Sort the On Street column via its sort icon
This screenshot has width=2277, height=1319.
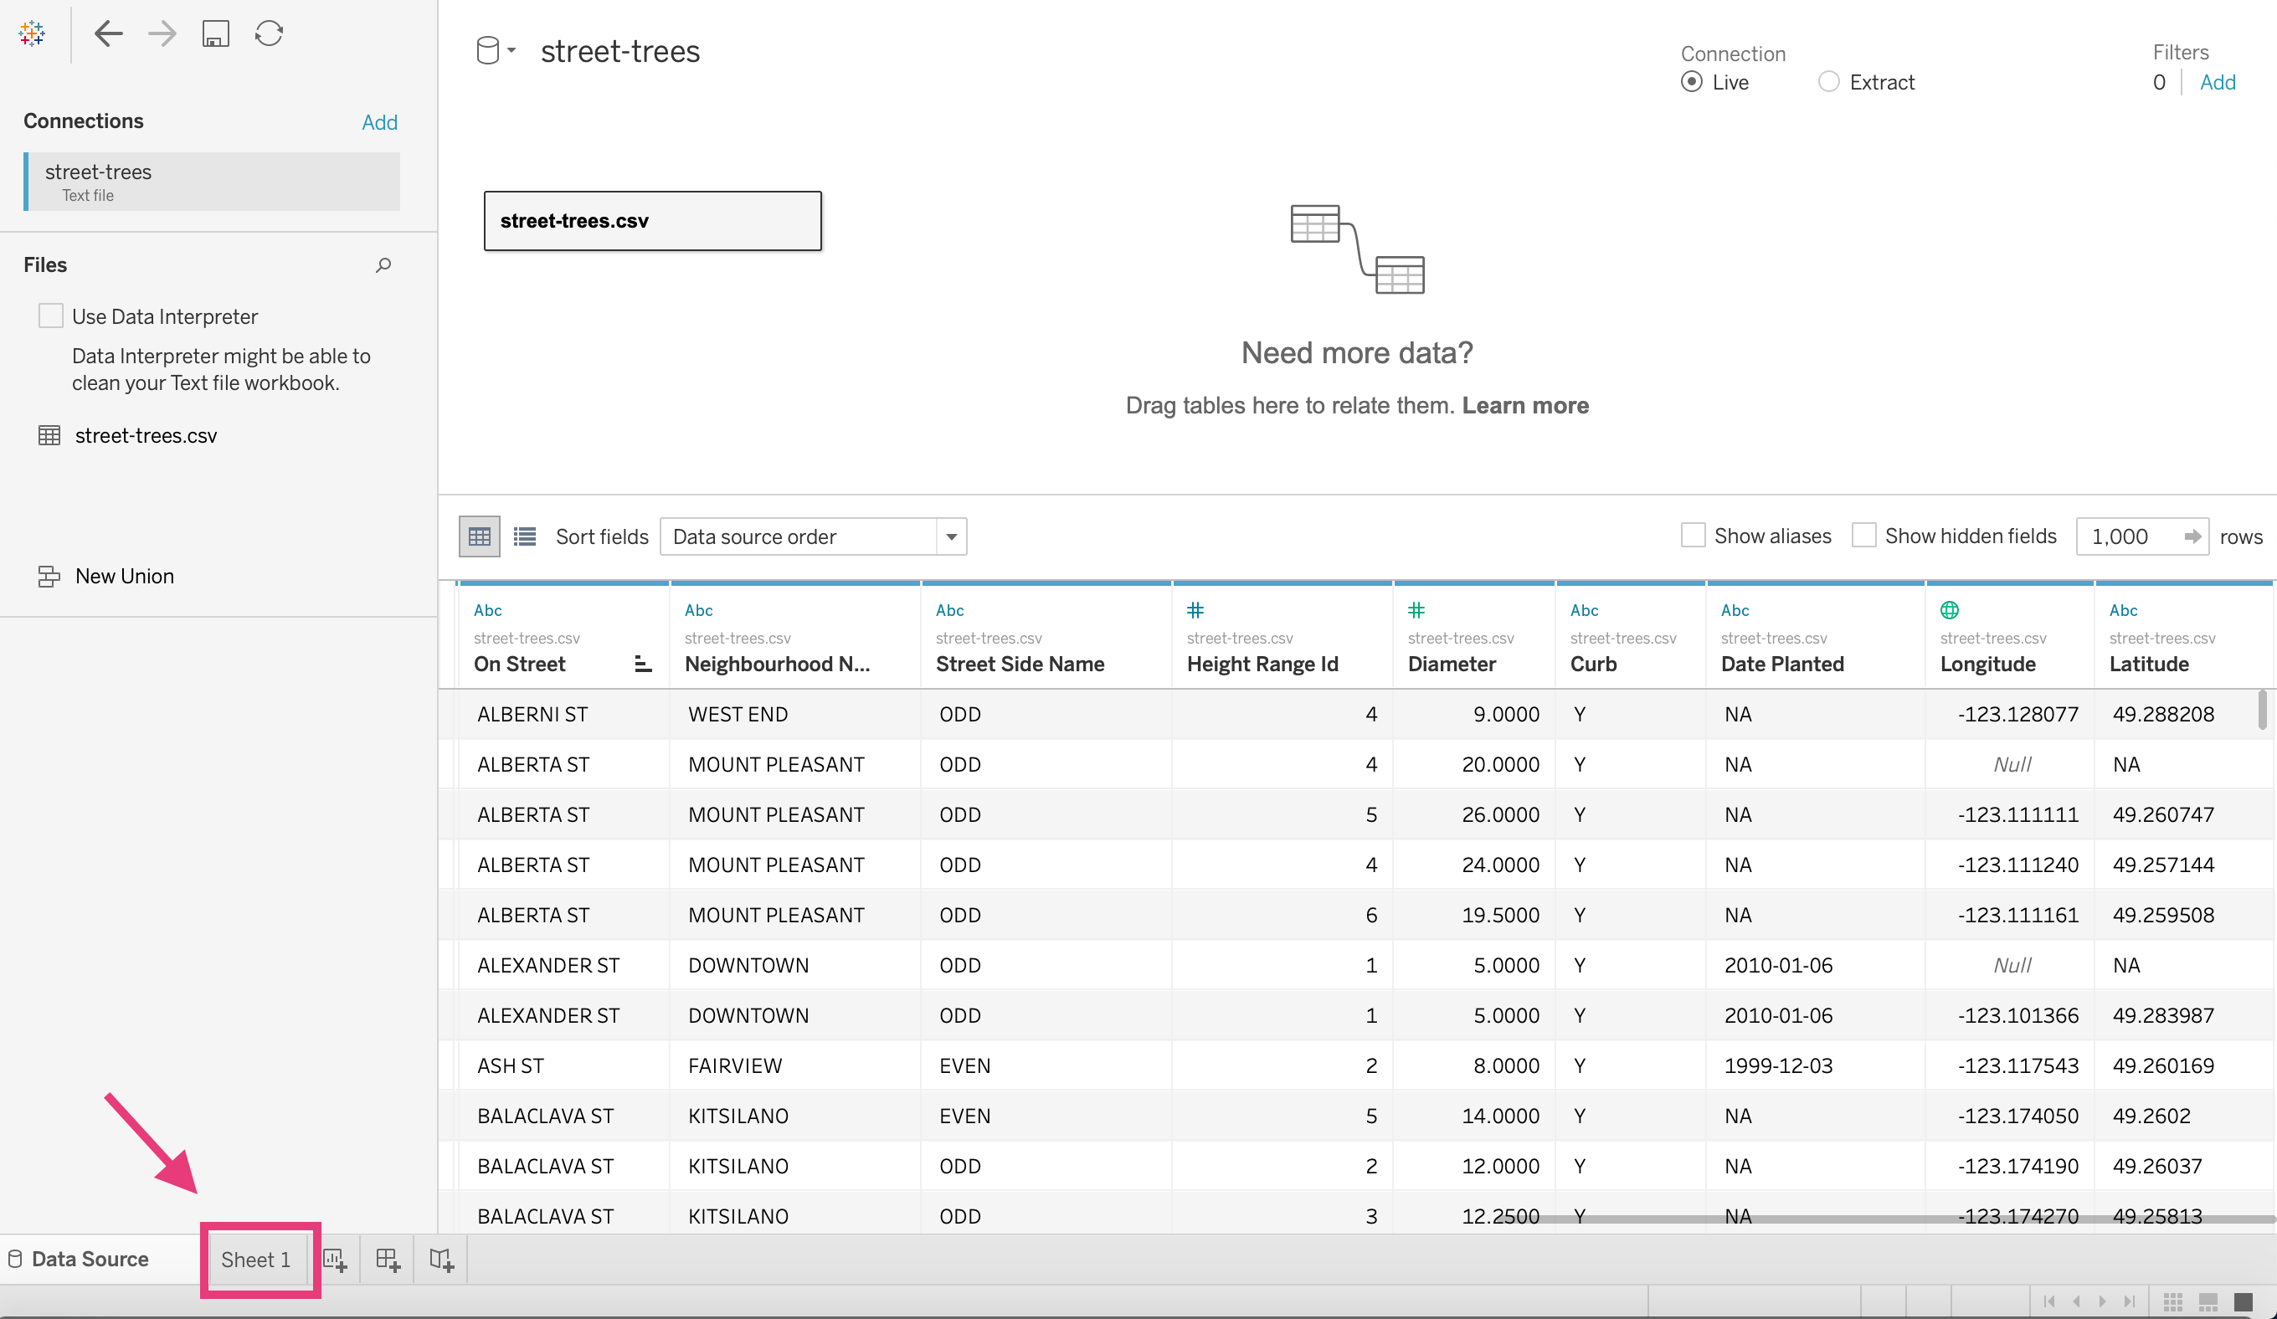pos(642,664)
